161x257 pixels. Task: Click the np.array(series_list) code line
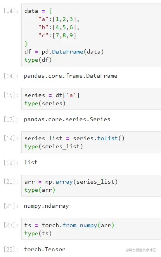71,182
